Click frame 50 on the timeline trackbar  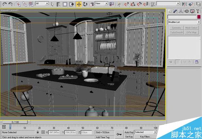(x=83, y=127)
